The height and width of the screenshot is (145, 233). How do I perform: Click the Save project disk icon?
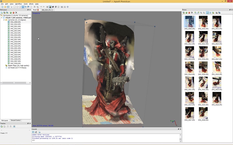[x=8, y=7]
